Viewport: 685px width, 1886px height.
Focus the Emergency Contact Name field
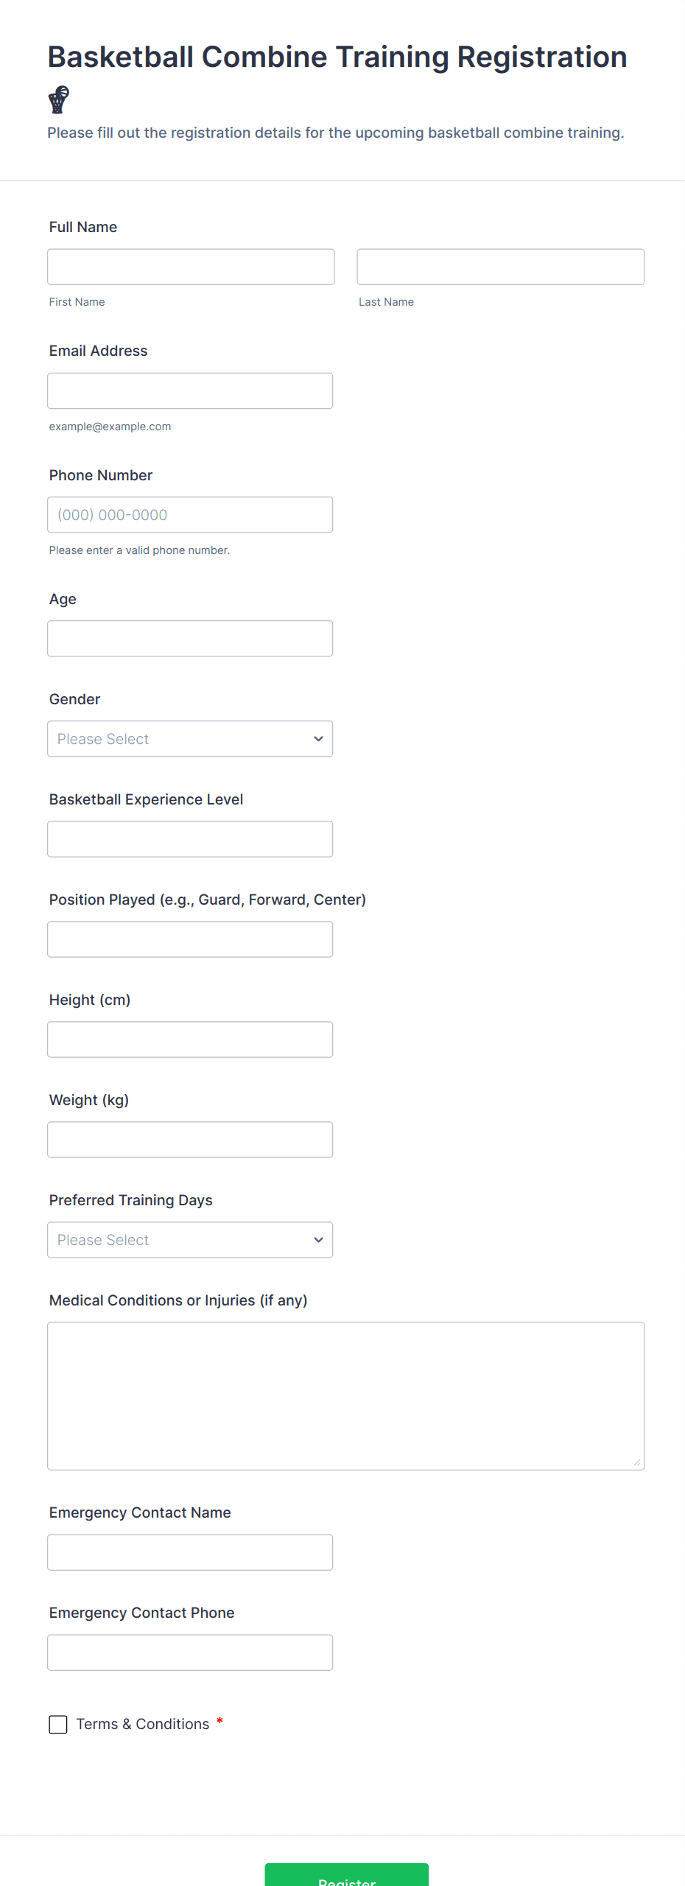[x=190, y=1552]
